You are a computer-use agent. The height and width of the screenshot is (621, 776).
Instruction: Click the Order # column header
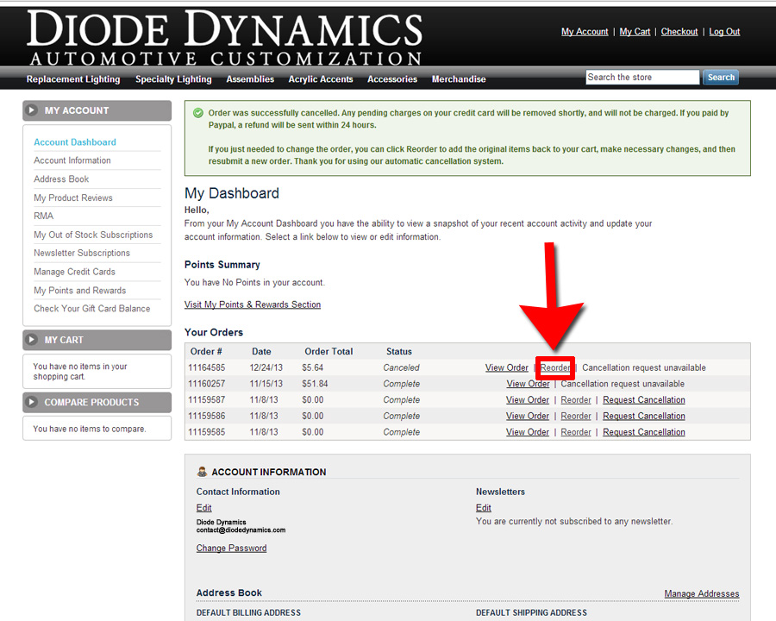206,352
